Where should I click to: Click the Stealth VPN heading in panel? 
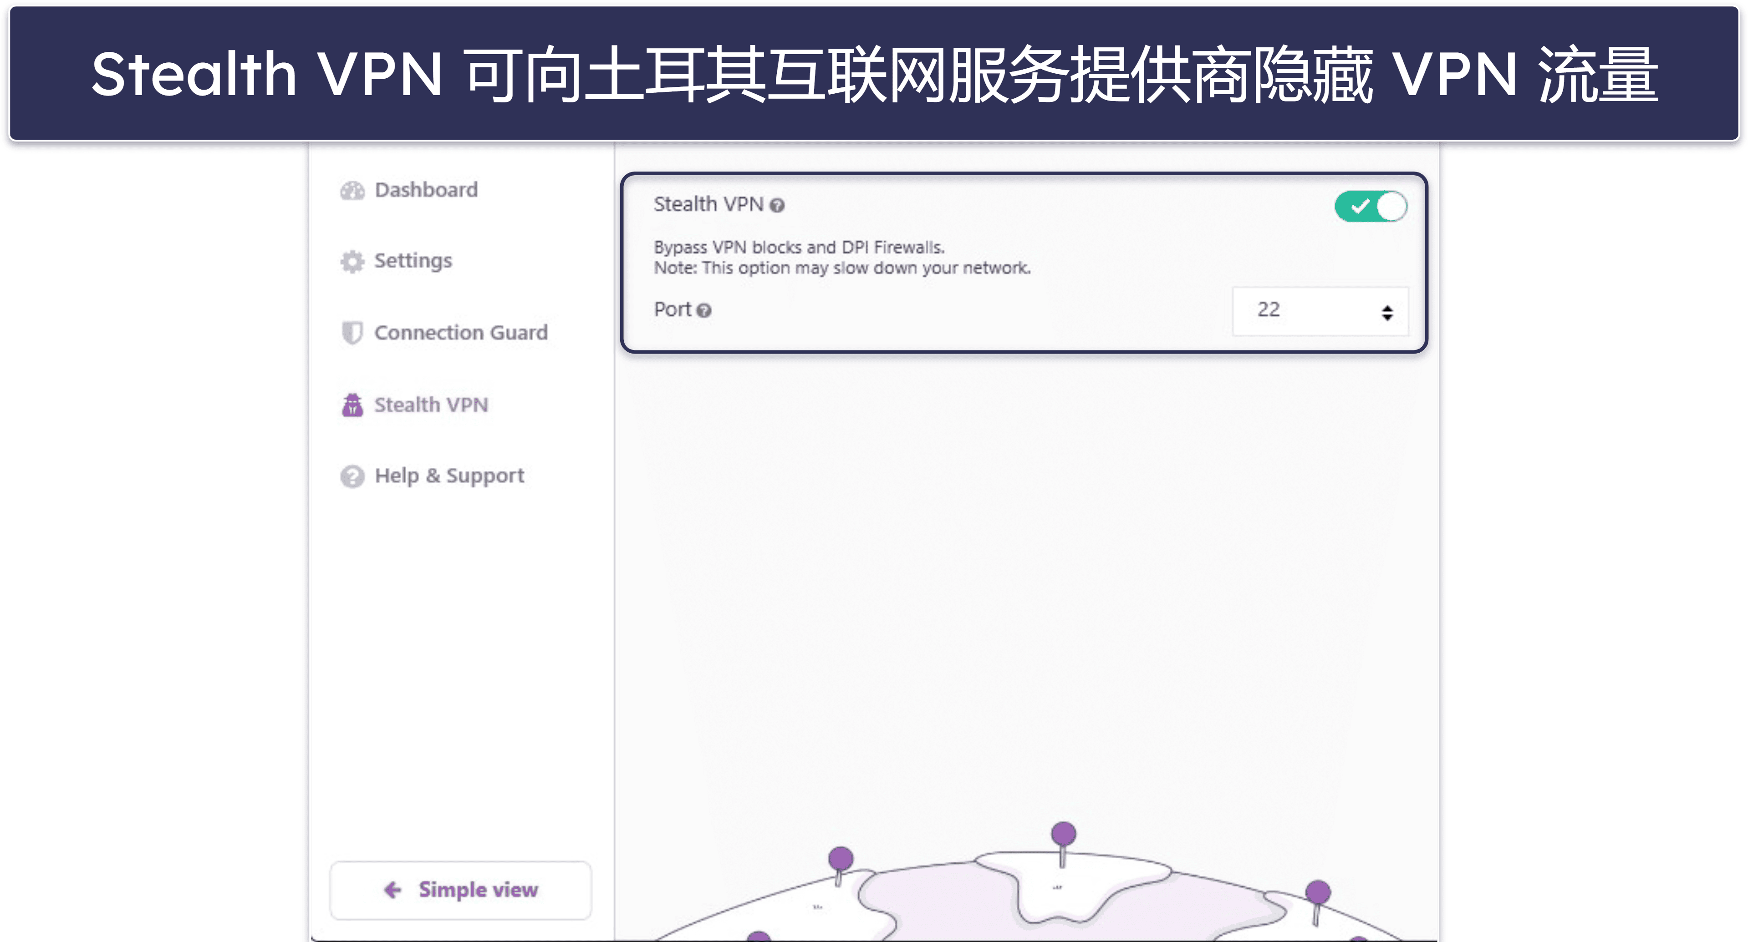(x=708, y=205)
